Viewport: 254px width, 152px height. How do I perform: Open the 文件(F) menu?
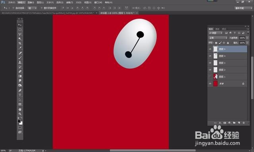point(12,2)
